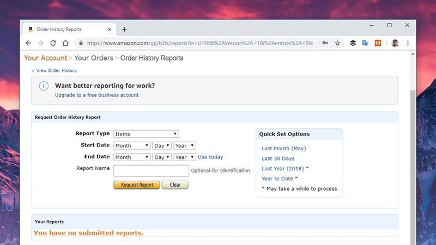The height and width of the screenshot is (245, 436).
Task: Click 'May take a while to process' note
Action: point(302,188)
